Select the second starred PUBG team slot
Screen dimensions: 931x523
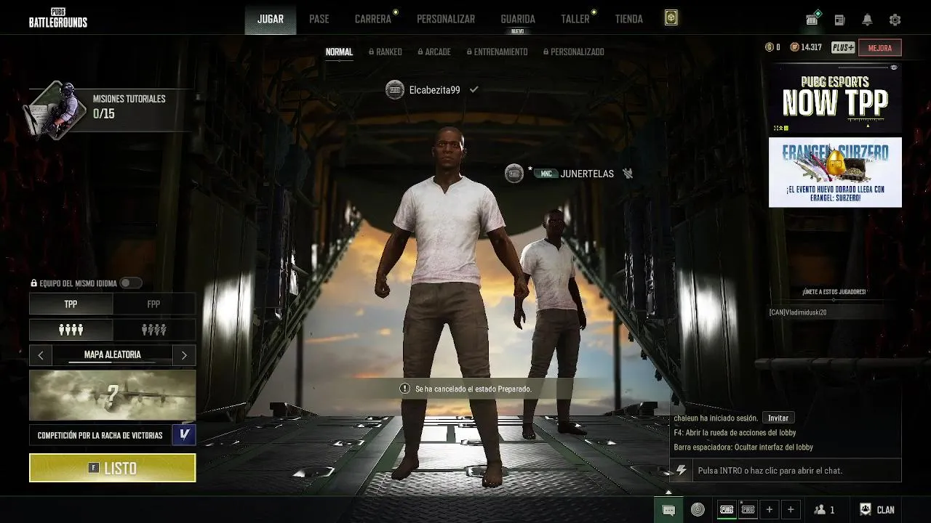(748, 510)
